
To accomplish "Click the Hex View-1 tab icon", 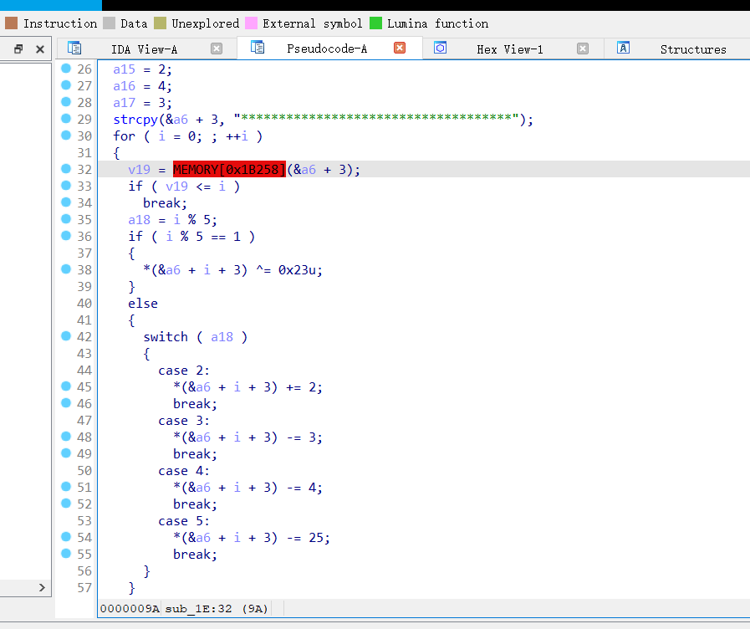I will (440, 49).
